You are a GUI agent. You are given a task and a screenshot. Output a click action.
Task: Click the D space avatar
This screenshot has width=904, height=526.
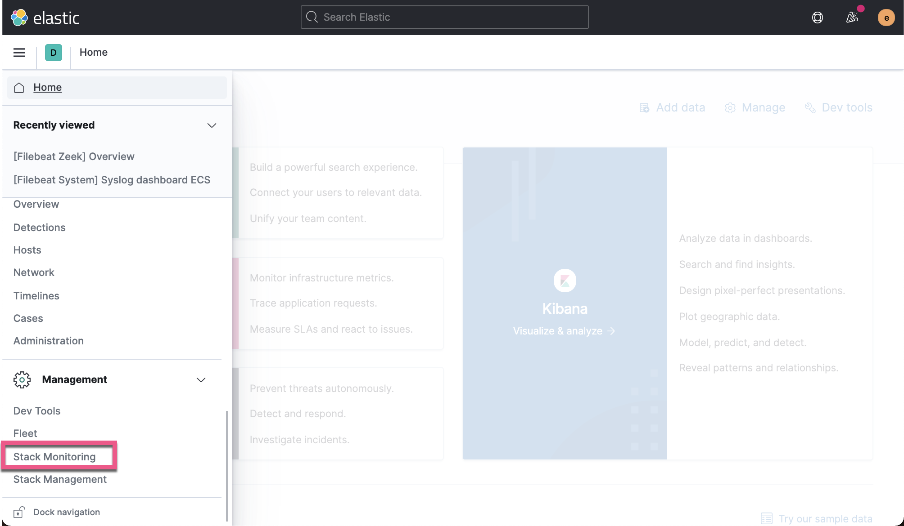click(x=53, y=52)
